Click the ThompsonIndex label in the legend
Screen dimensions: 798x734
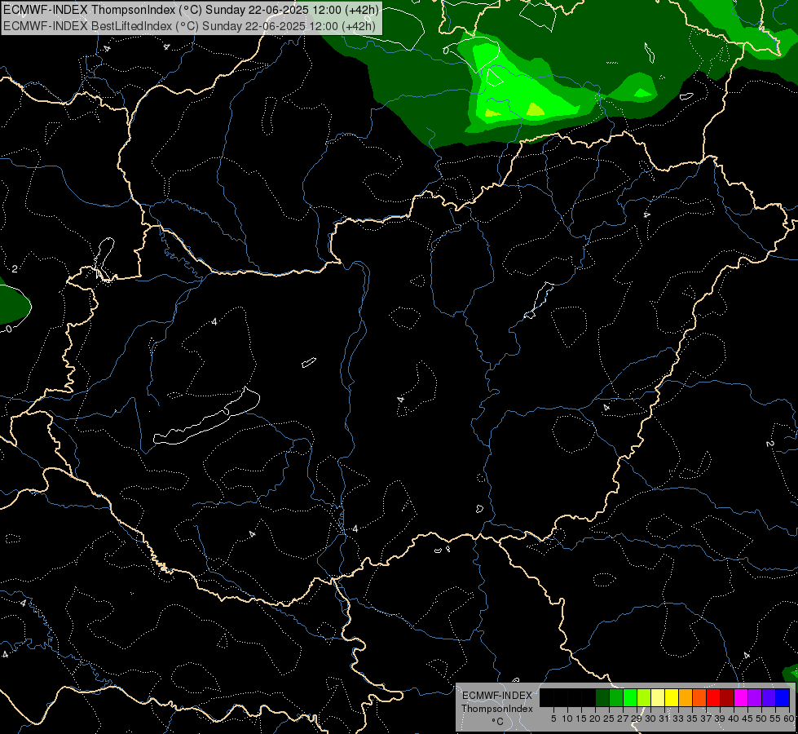coord(497,709)
